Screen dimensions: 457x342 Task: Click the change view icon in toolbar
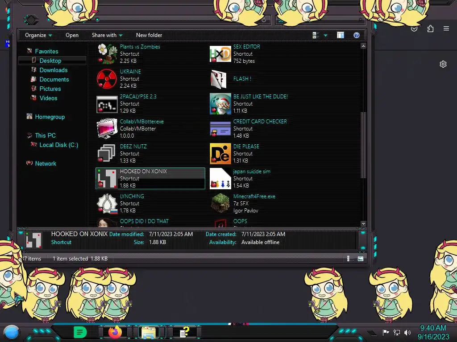click(x=316, y=35)
